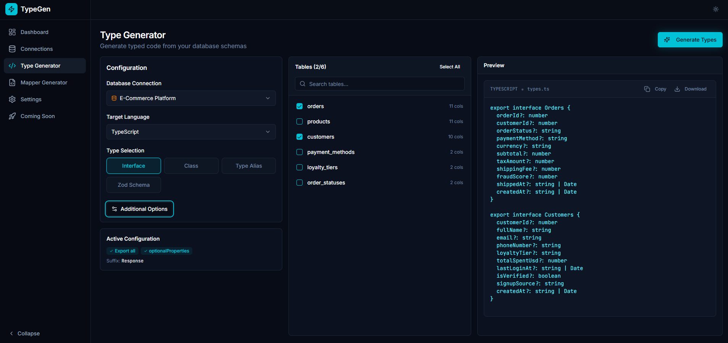
Task: Check the payment_methods table checkbox
Action: point(300,152)
